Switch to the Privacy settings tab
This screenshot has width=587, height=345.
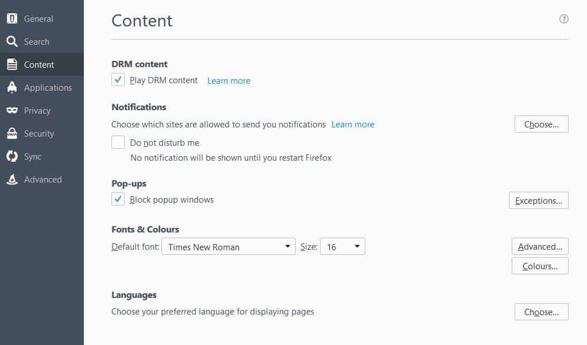click(x=37, y=111)
